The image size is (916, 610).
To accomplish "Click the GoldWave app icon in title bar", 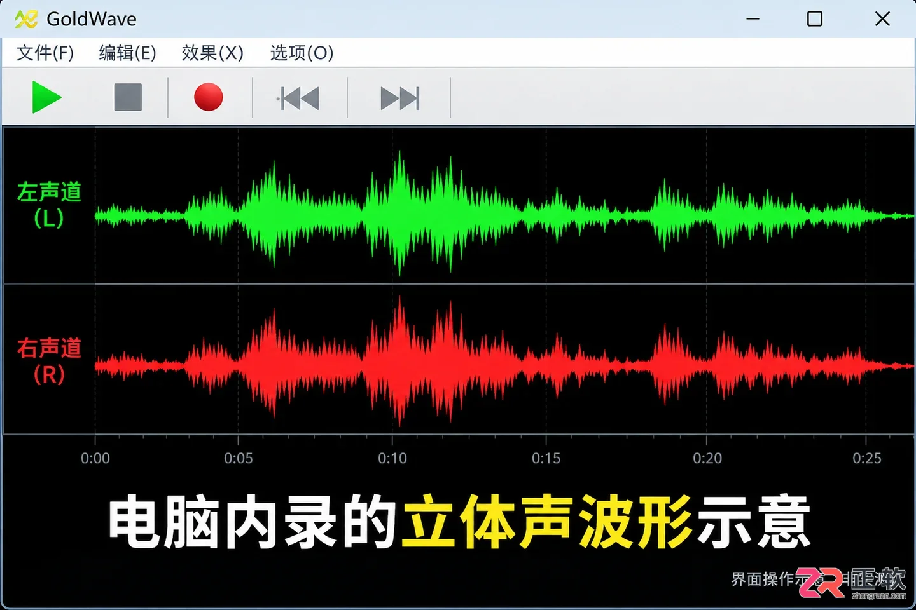I will [x=26, y=19].
